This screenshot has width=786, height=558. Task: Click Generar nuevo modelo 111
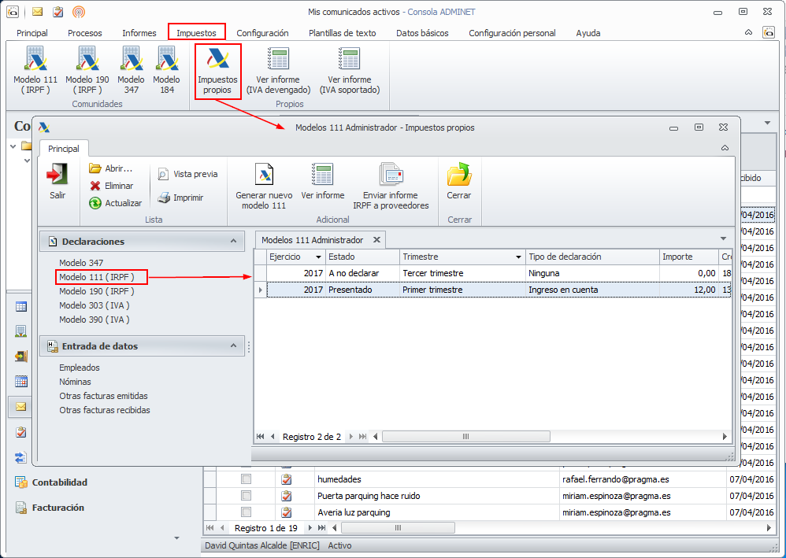pyautogui.click(x=264, y=186)
